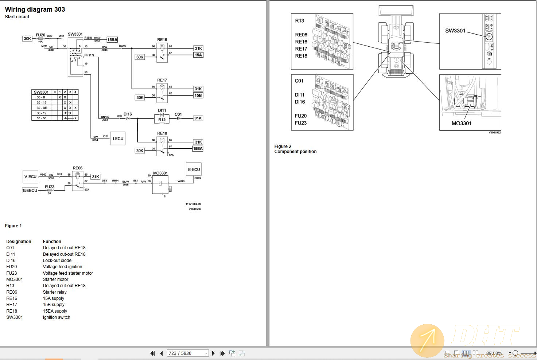The image size is (537, 360).
Task: Click 'Voltage feed starter motor' text
Action: click(68, 273)
